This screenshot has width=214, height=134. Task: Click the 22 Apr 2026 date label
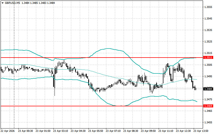click(x=8, y=131)
